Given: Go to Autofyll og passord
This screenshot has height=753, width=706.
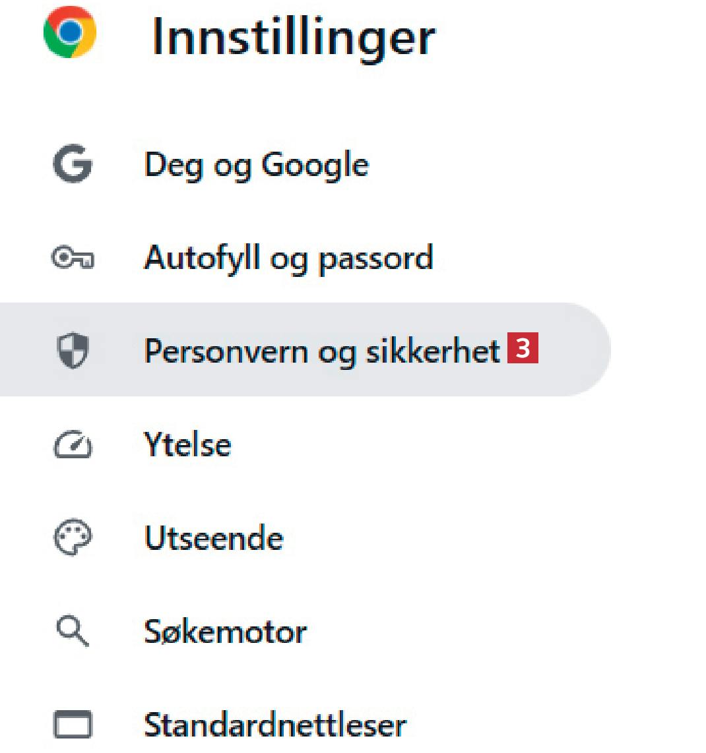Looking at the screenshot, I should pyautogui.click(x=288, y=258).
